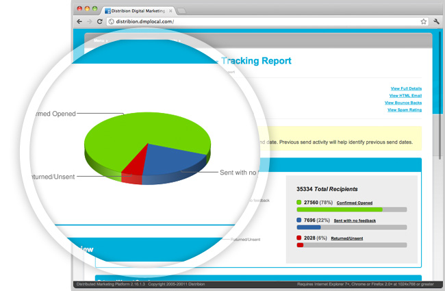The height and width of the screenshot is (291, 445).
Task: Click the red pie chart slice
Action: (x=136, y=168)
